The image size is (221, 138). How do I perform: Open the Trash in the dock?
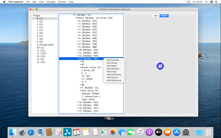[208, 132]
